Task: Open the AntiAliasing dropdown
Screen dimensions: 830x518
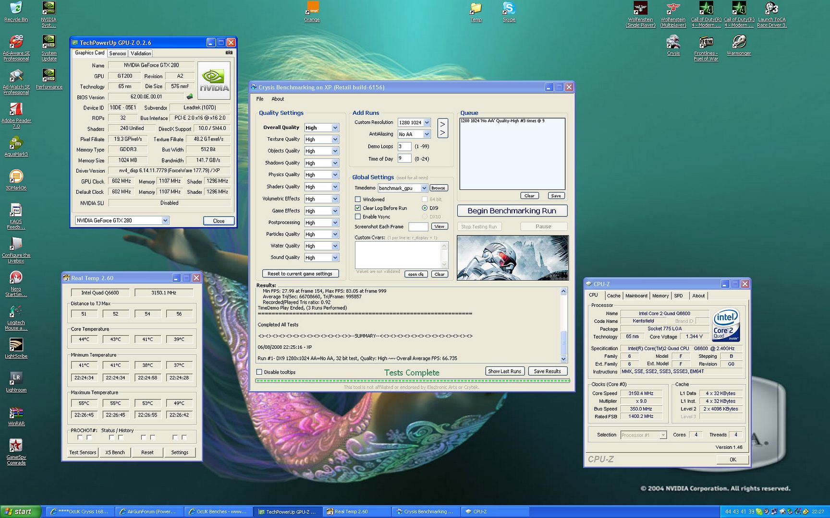Action: coord(427,134)
